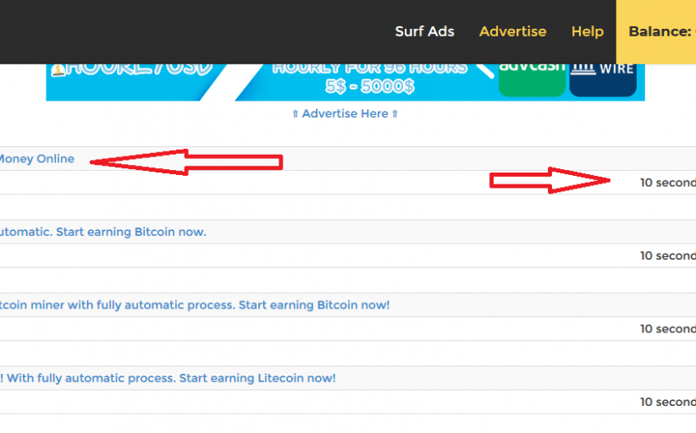Screen dimensions: 696x433
Task: Go to the Advertise page
Action: point(512,31)
